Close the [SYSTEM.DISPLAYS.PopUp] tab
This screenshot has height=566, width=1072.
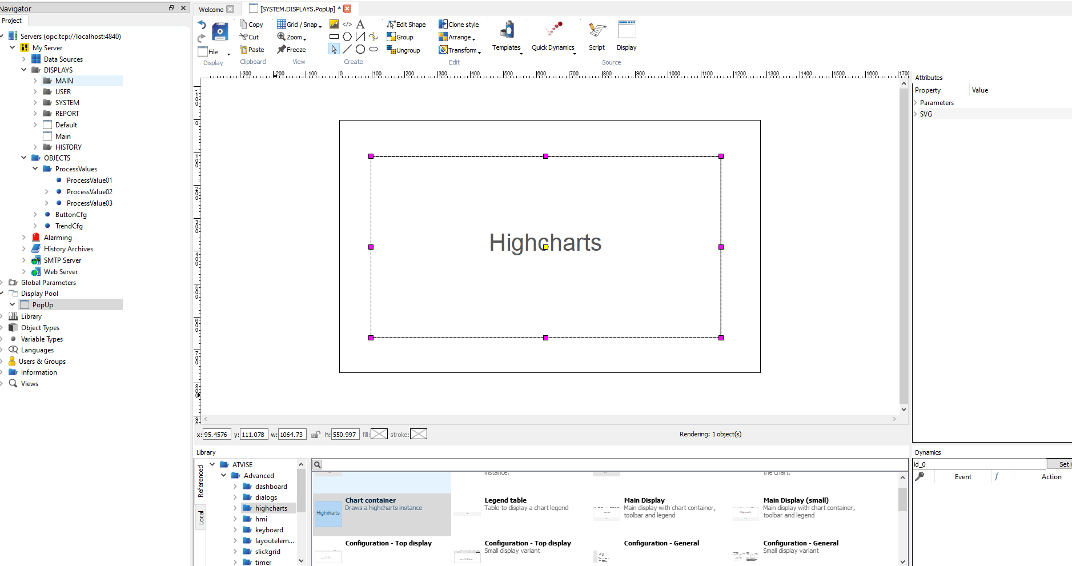347,9
